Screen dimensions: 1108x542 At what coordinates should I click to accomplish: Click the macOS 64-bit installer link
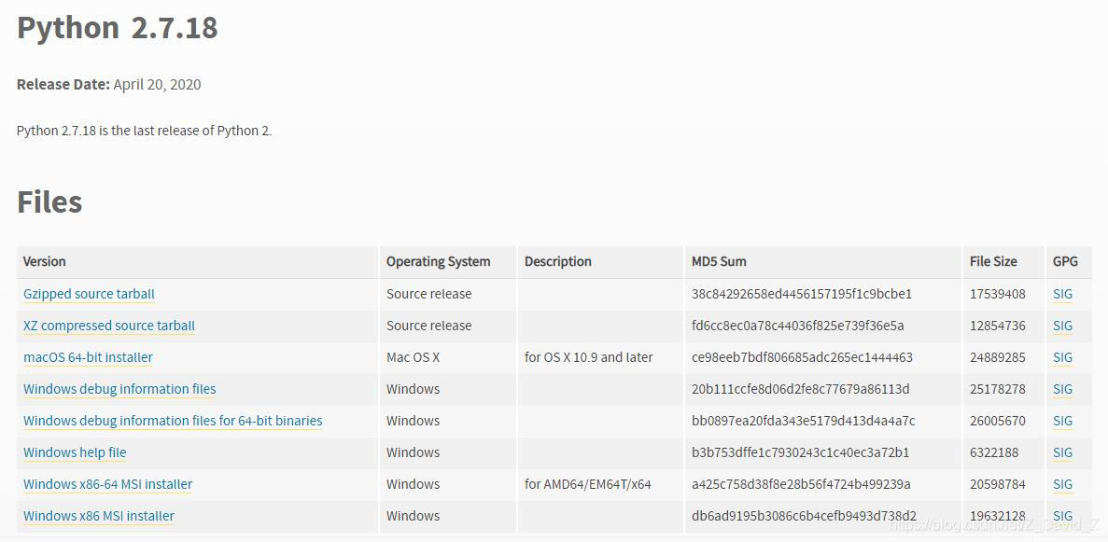tap(88, 357)
